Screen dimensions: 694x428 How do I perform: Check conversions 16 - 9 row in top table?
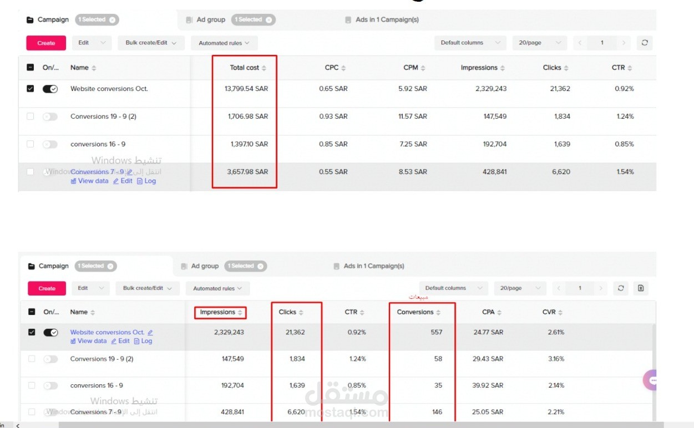(31, 144)
